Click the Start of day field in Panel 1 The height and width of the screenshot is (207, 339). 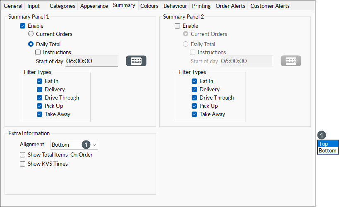pos(91,61)
